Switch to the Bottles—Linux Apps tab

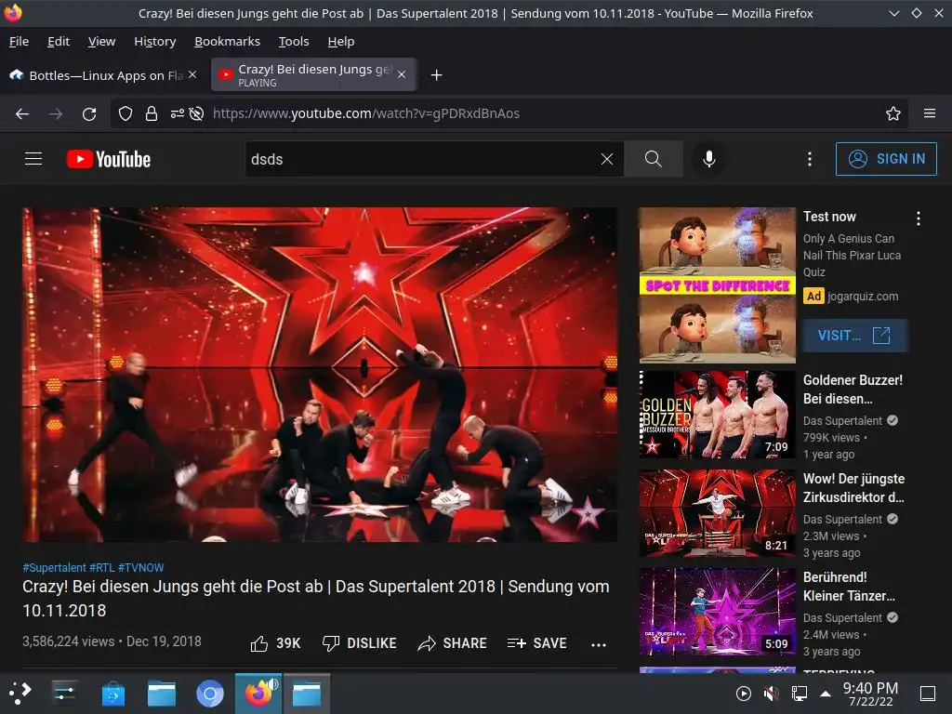click(103, 74)
